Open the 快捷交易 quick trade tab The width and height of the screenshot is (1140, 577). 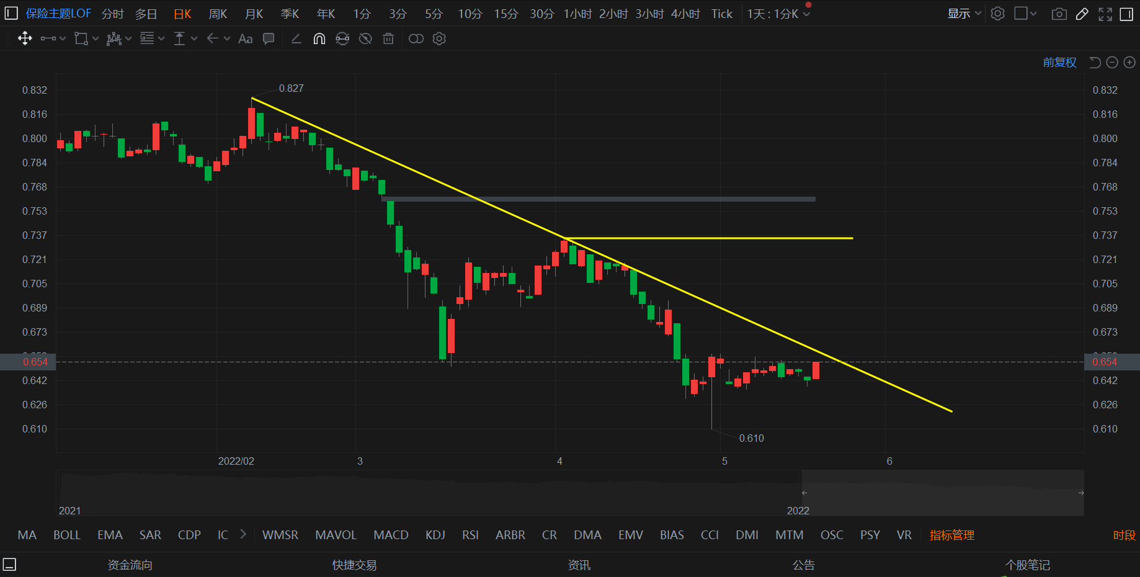pyautogui.click(x=355, y=565)
